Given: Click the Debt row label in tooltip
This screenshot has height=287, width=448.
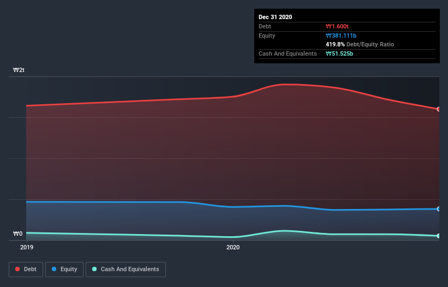Looking at the screenshot, I should [x=265, y=26].
